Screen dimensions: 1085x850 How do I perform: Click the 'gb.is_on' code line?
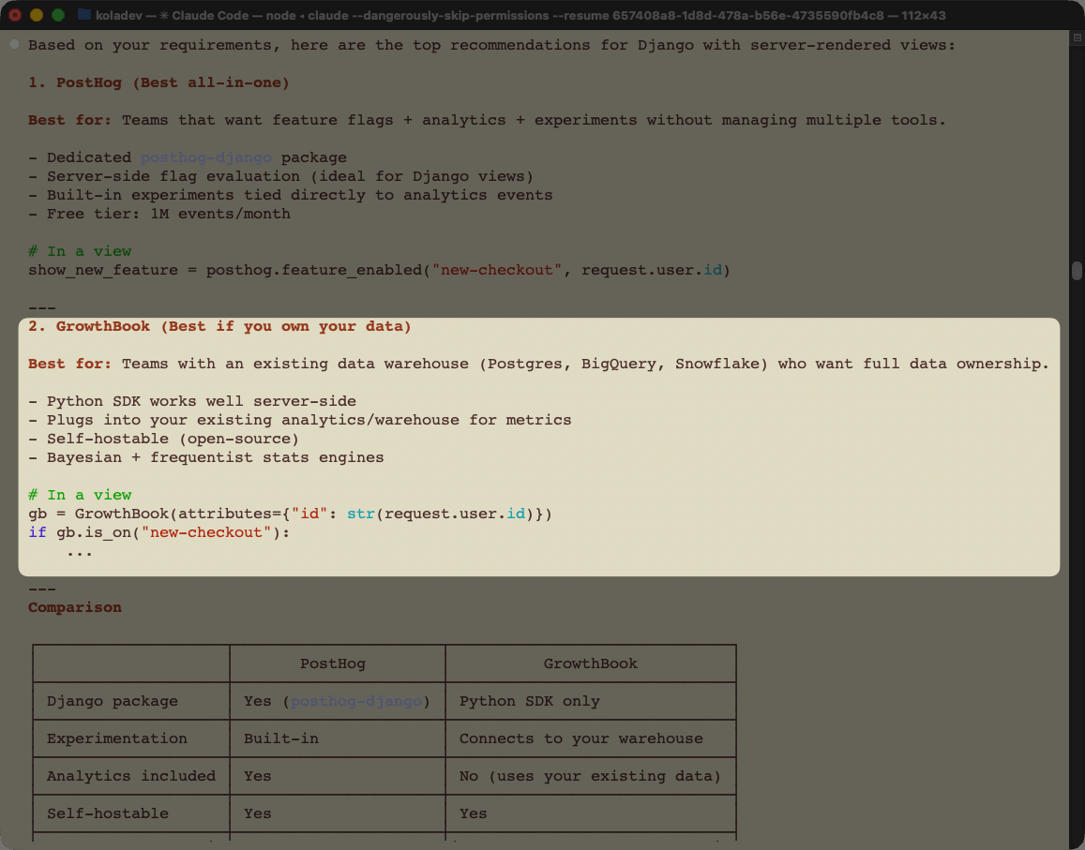coord(159,532)
